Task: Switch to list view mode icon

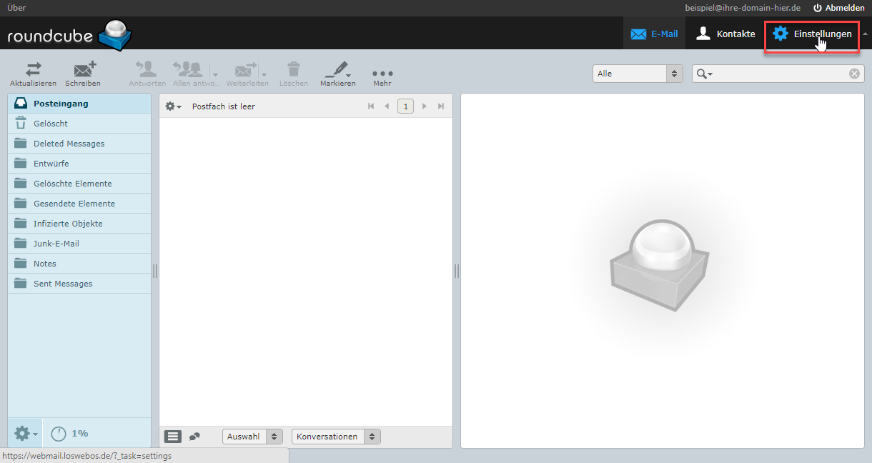Action: pyautogui.click(x=173, y=437)
